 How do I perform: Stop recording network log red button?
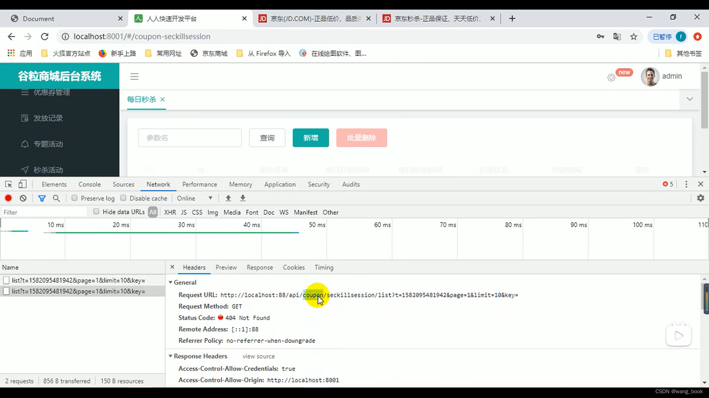[x=8, y=198]
